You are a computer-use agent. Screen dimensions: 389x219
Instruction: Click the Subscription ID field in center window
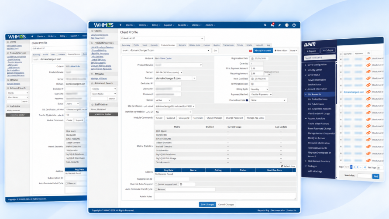click(172, 179)
